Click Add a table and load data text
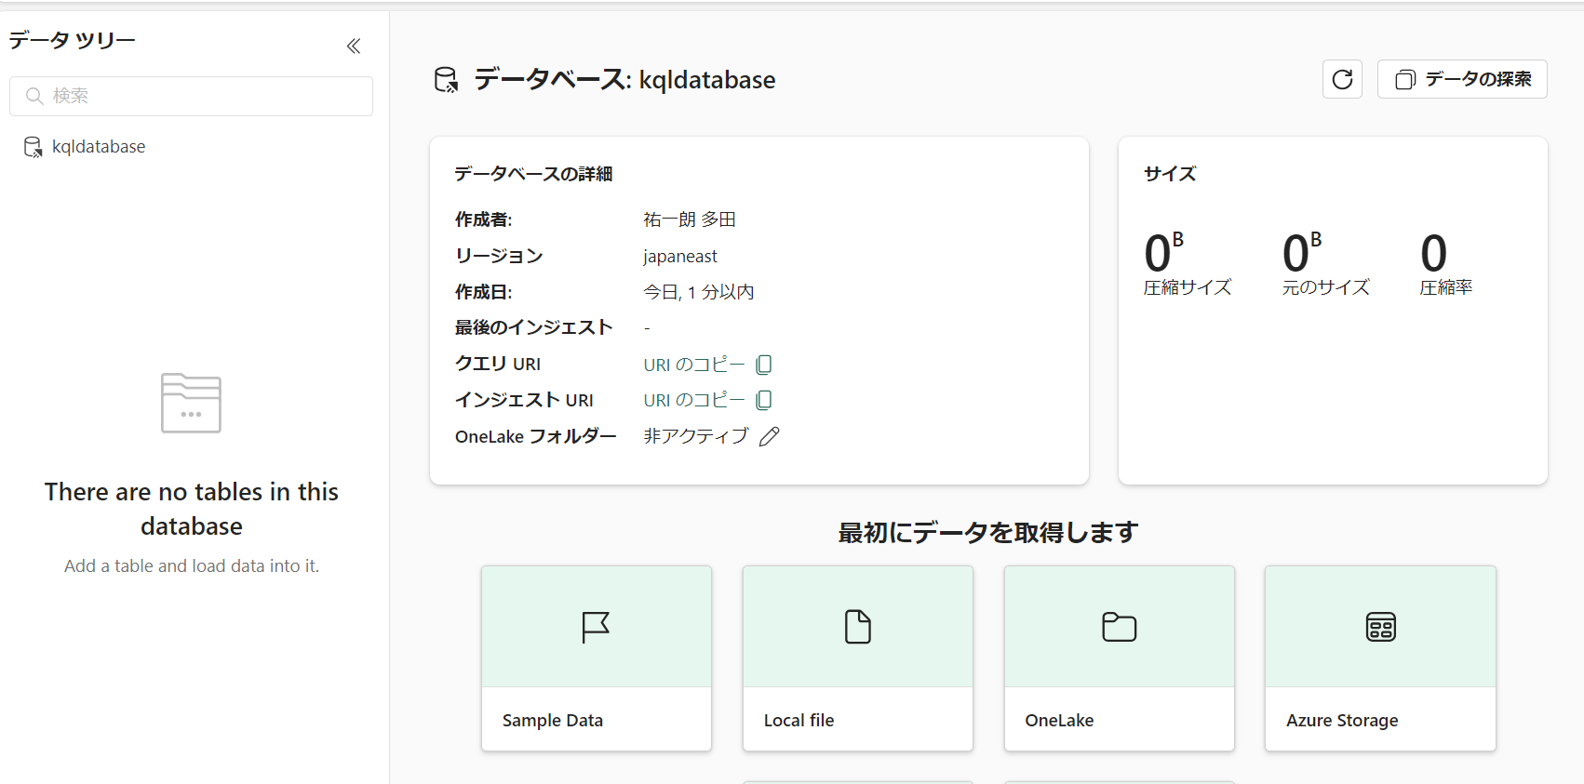The width and height of the screenshot is (1584, 784). pos(192,565)
